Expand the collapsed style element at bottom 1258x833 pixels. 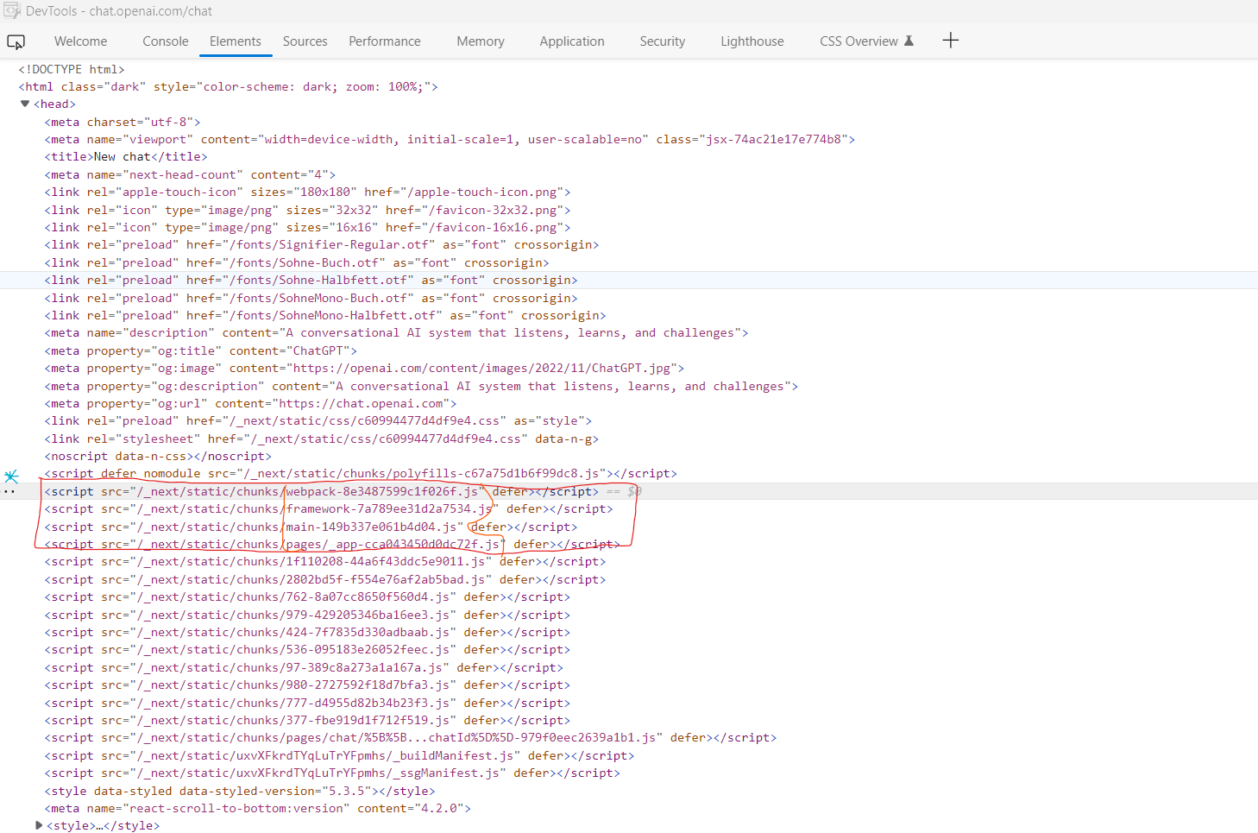pyautogui.click(x=38, y=825)
